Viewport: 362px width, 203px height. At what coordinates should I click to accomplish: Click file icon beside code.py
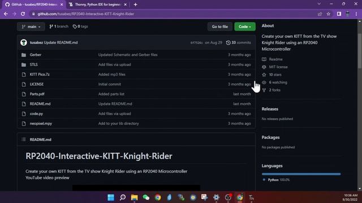pyautogui.click(x=24, y=114)
